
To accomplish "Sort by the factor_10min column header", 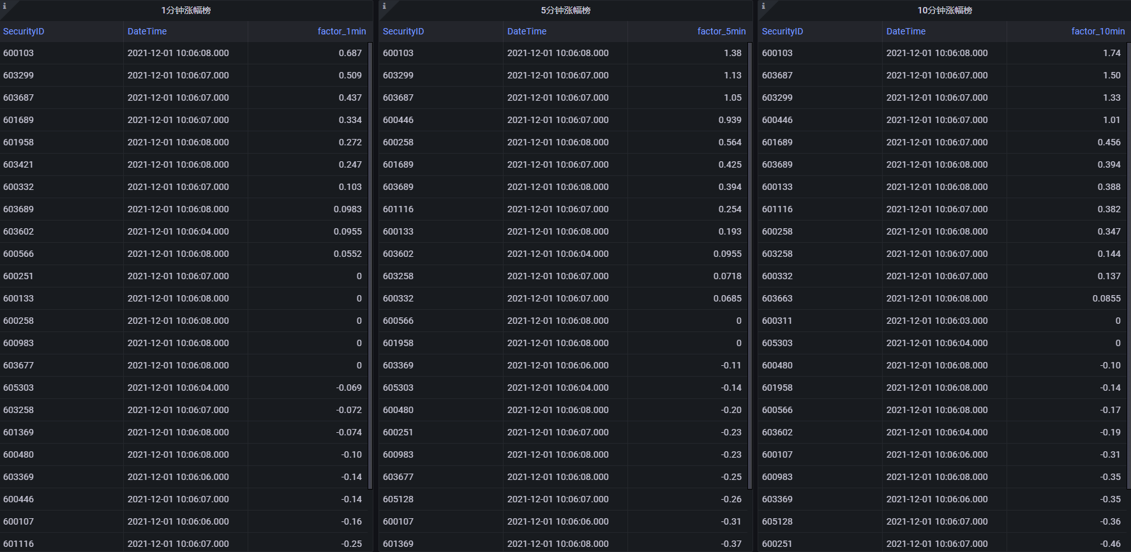I will 1098,31.
